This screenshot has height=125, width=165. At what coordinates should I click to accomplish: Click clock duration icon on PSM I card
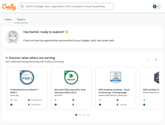[11, 105]
